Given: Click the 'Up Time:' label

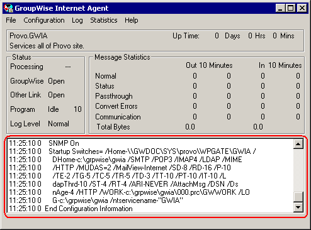Looking at the screenshot, I should [x=186, y=36].
